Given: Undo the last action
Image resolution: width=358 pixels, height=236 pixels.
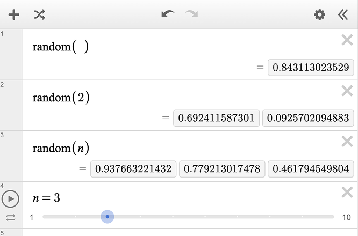Looking at the screenshot, I should tap(168, 14).
